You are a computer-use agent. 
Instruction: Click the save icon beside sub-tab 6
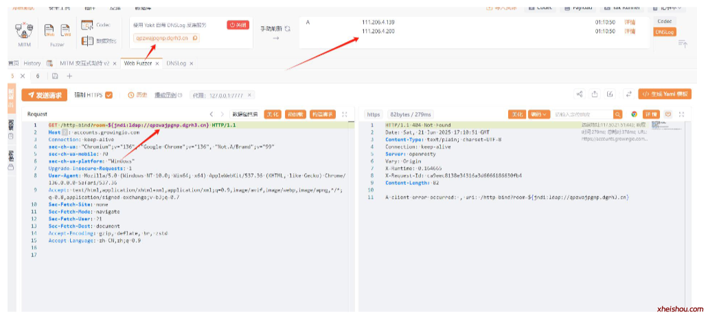(55, 76)
